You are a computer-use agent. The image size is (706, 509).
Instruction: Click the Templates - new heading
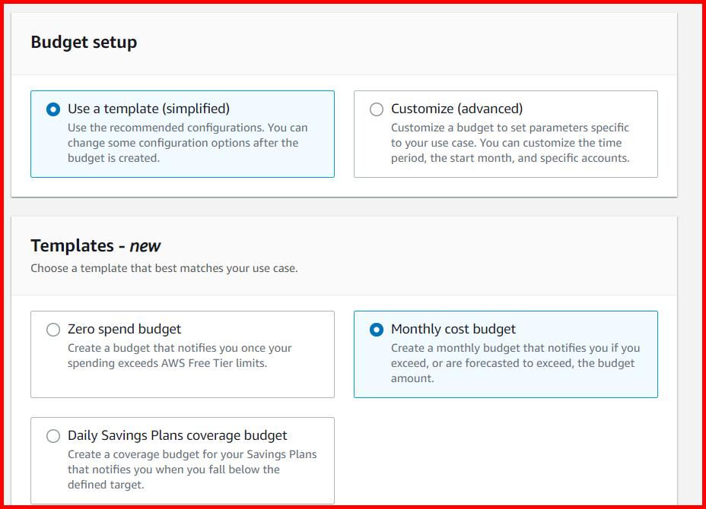pos(95,245)
